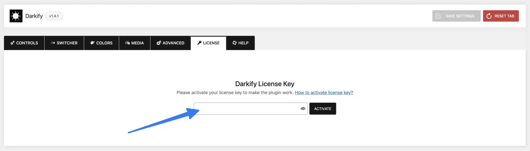
Task: Click the palette icon on the Colors tab
Action: [x=92, y=43]
